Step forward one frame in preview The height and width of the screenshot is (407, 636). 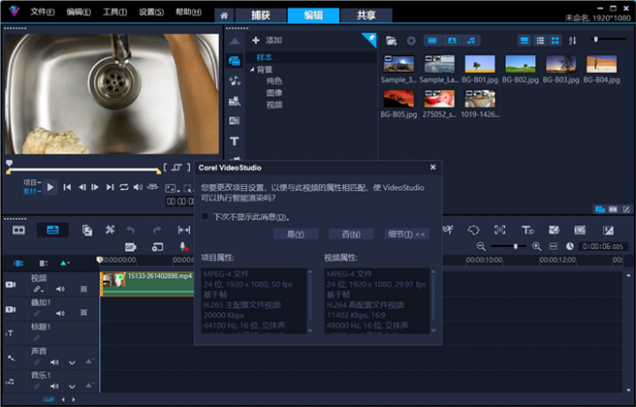pos(94,187)
